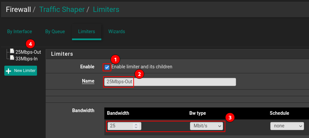Open the Schedule dropdown showing none
Viewport: 309px width, 138px height.
287,126
